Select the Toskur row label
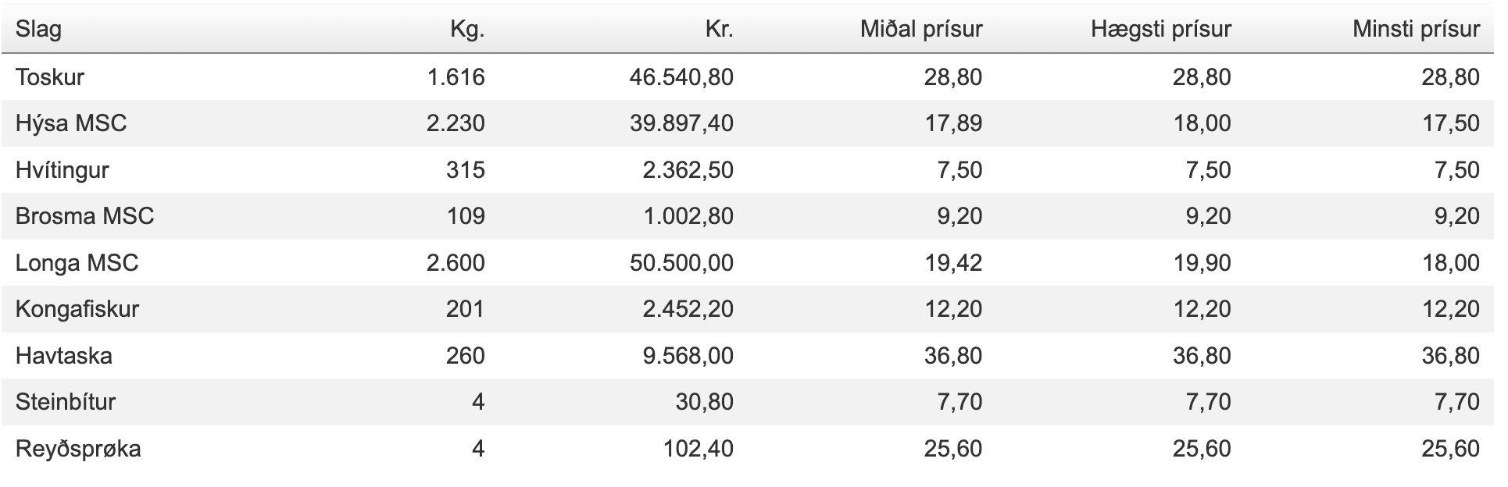1508x487 pixels. click(50, 76)
